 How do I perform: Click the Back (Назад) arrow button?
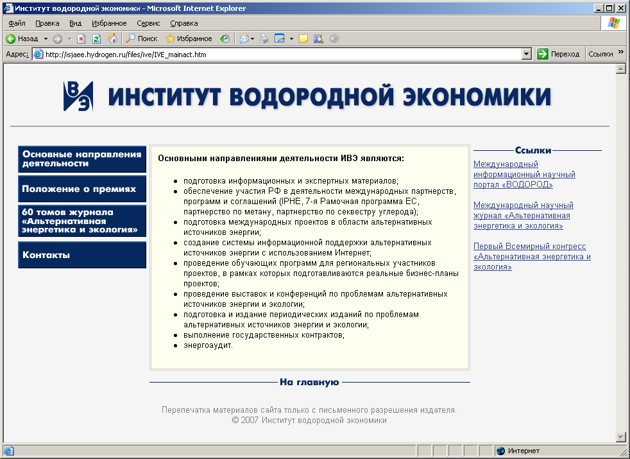coord(22,39)
